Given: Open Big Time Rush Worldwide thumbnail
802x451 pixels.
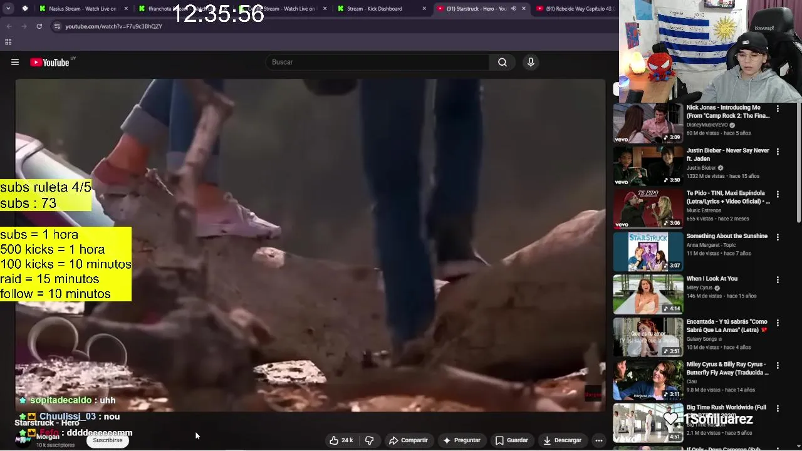Looking at the screenshot, I should (x=648, y=422).
